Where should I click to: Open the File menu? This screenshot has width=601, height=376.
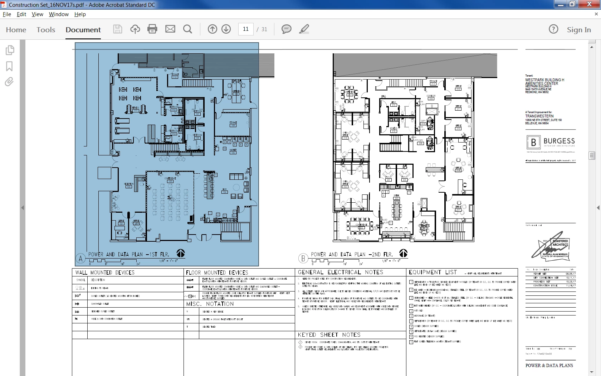pos(7,14)
